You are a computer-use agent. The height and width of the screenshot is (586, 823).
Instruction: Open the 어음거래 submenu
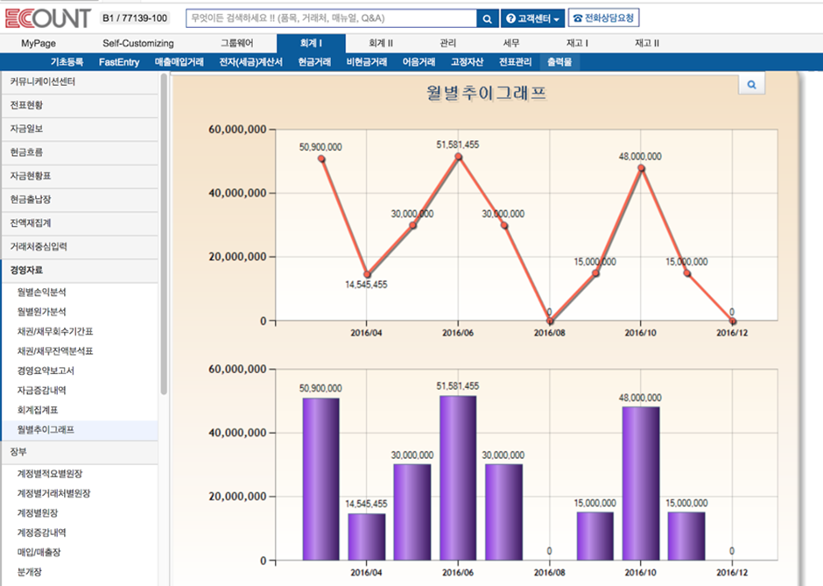pos(419,62)
